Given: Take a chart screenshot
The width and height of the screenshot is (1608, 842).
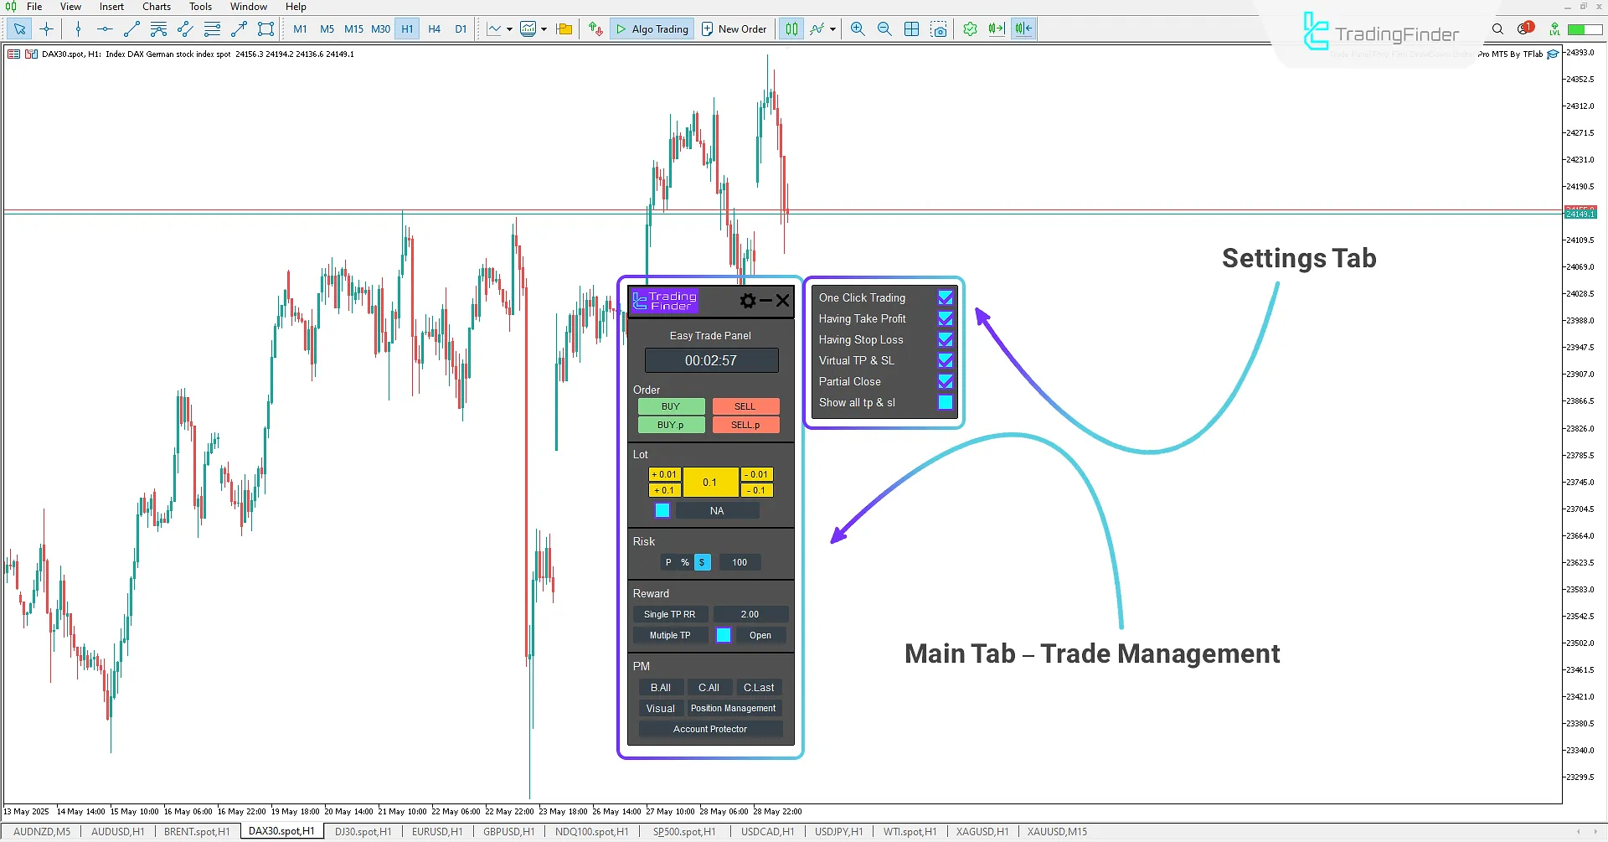Looking at the screenshot, I should pyautogui.click(x=939, y=28).
